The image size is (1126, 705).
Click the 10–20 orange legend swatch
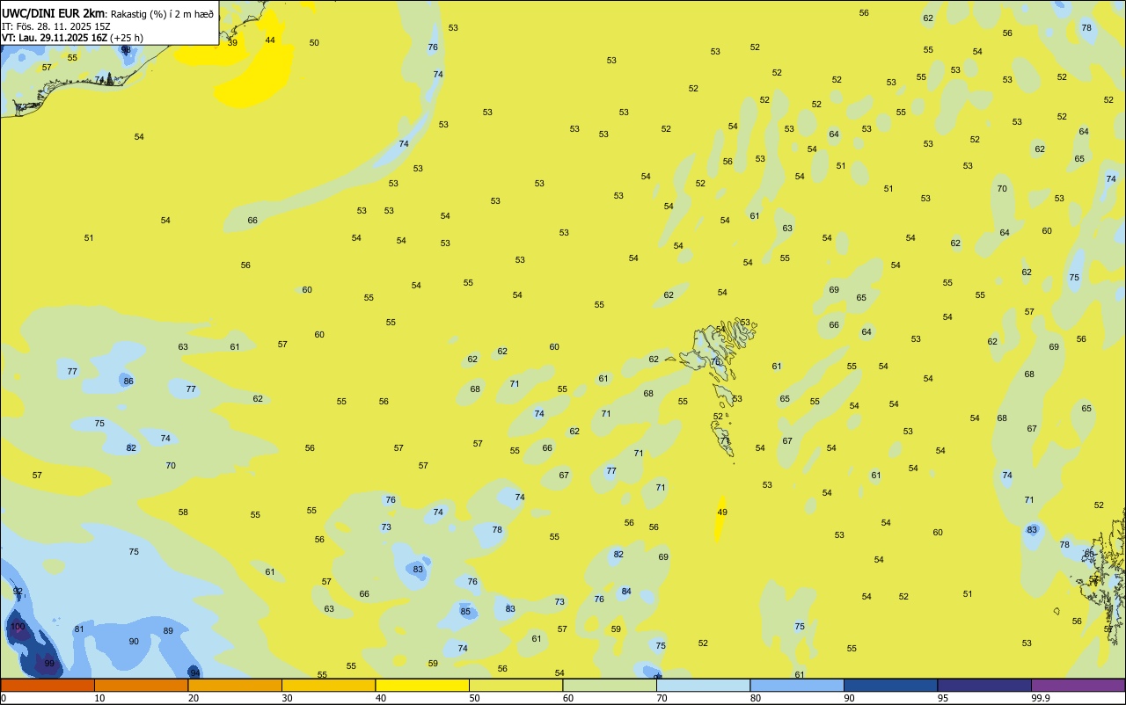coord(141,685)
